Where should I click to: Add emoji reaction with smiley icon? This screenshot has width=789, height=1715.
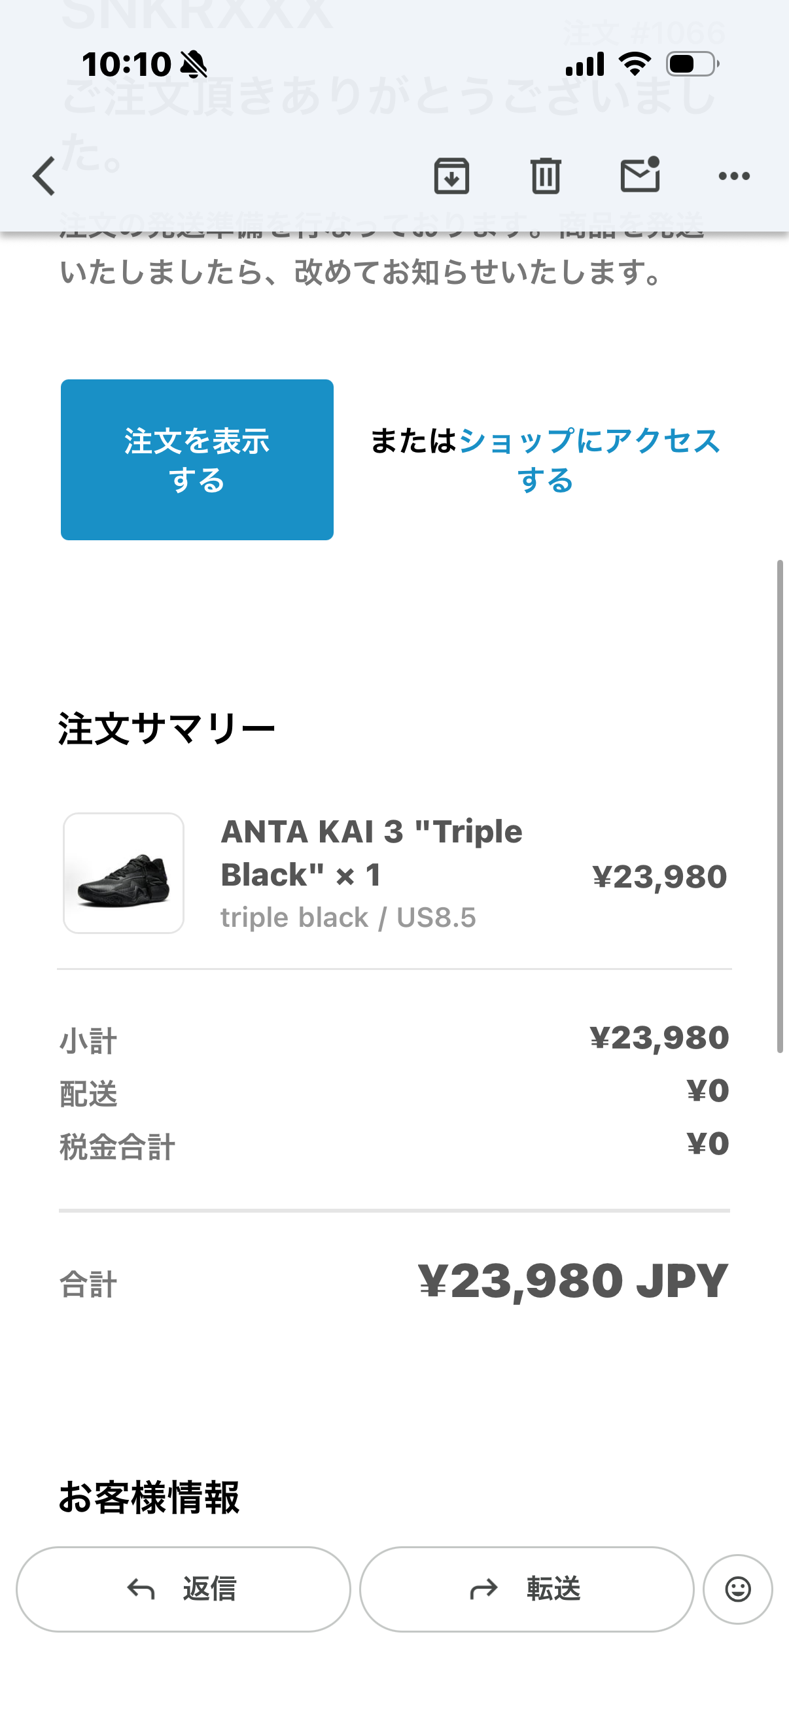click(x=738, y=1589)
